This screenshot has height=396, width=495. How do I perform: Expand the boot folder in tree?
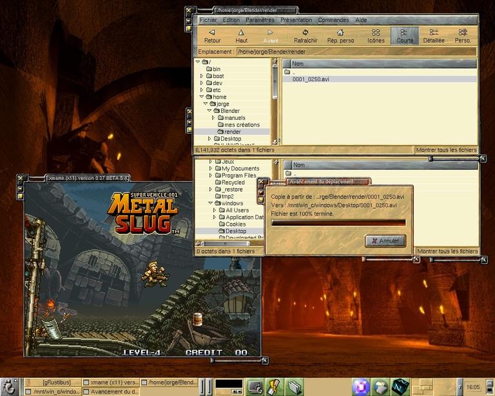click(202, 76)
